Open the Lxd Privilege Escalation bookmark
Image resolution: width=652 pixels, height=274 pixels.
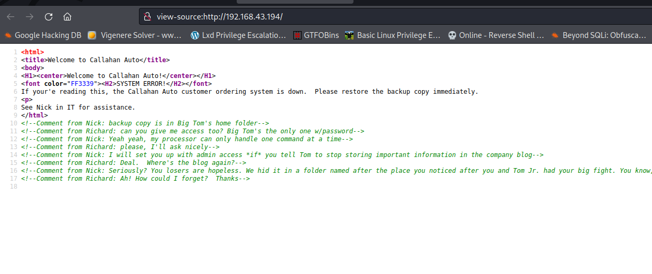(238, 35)
